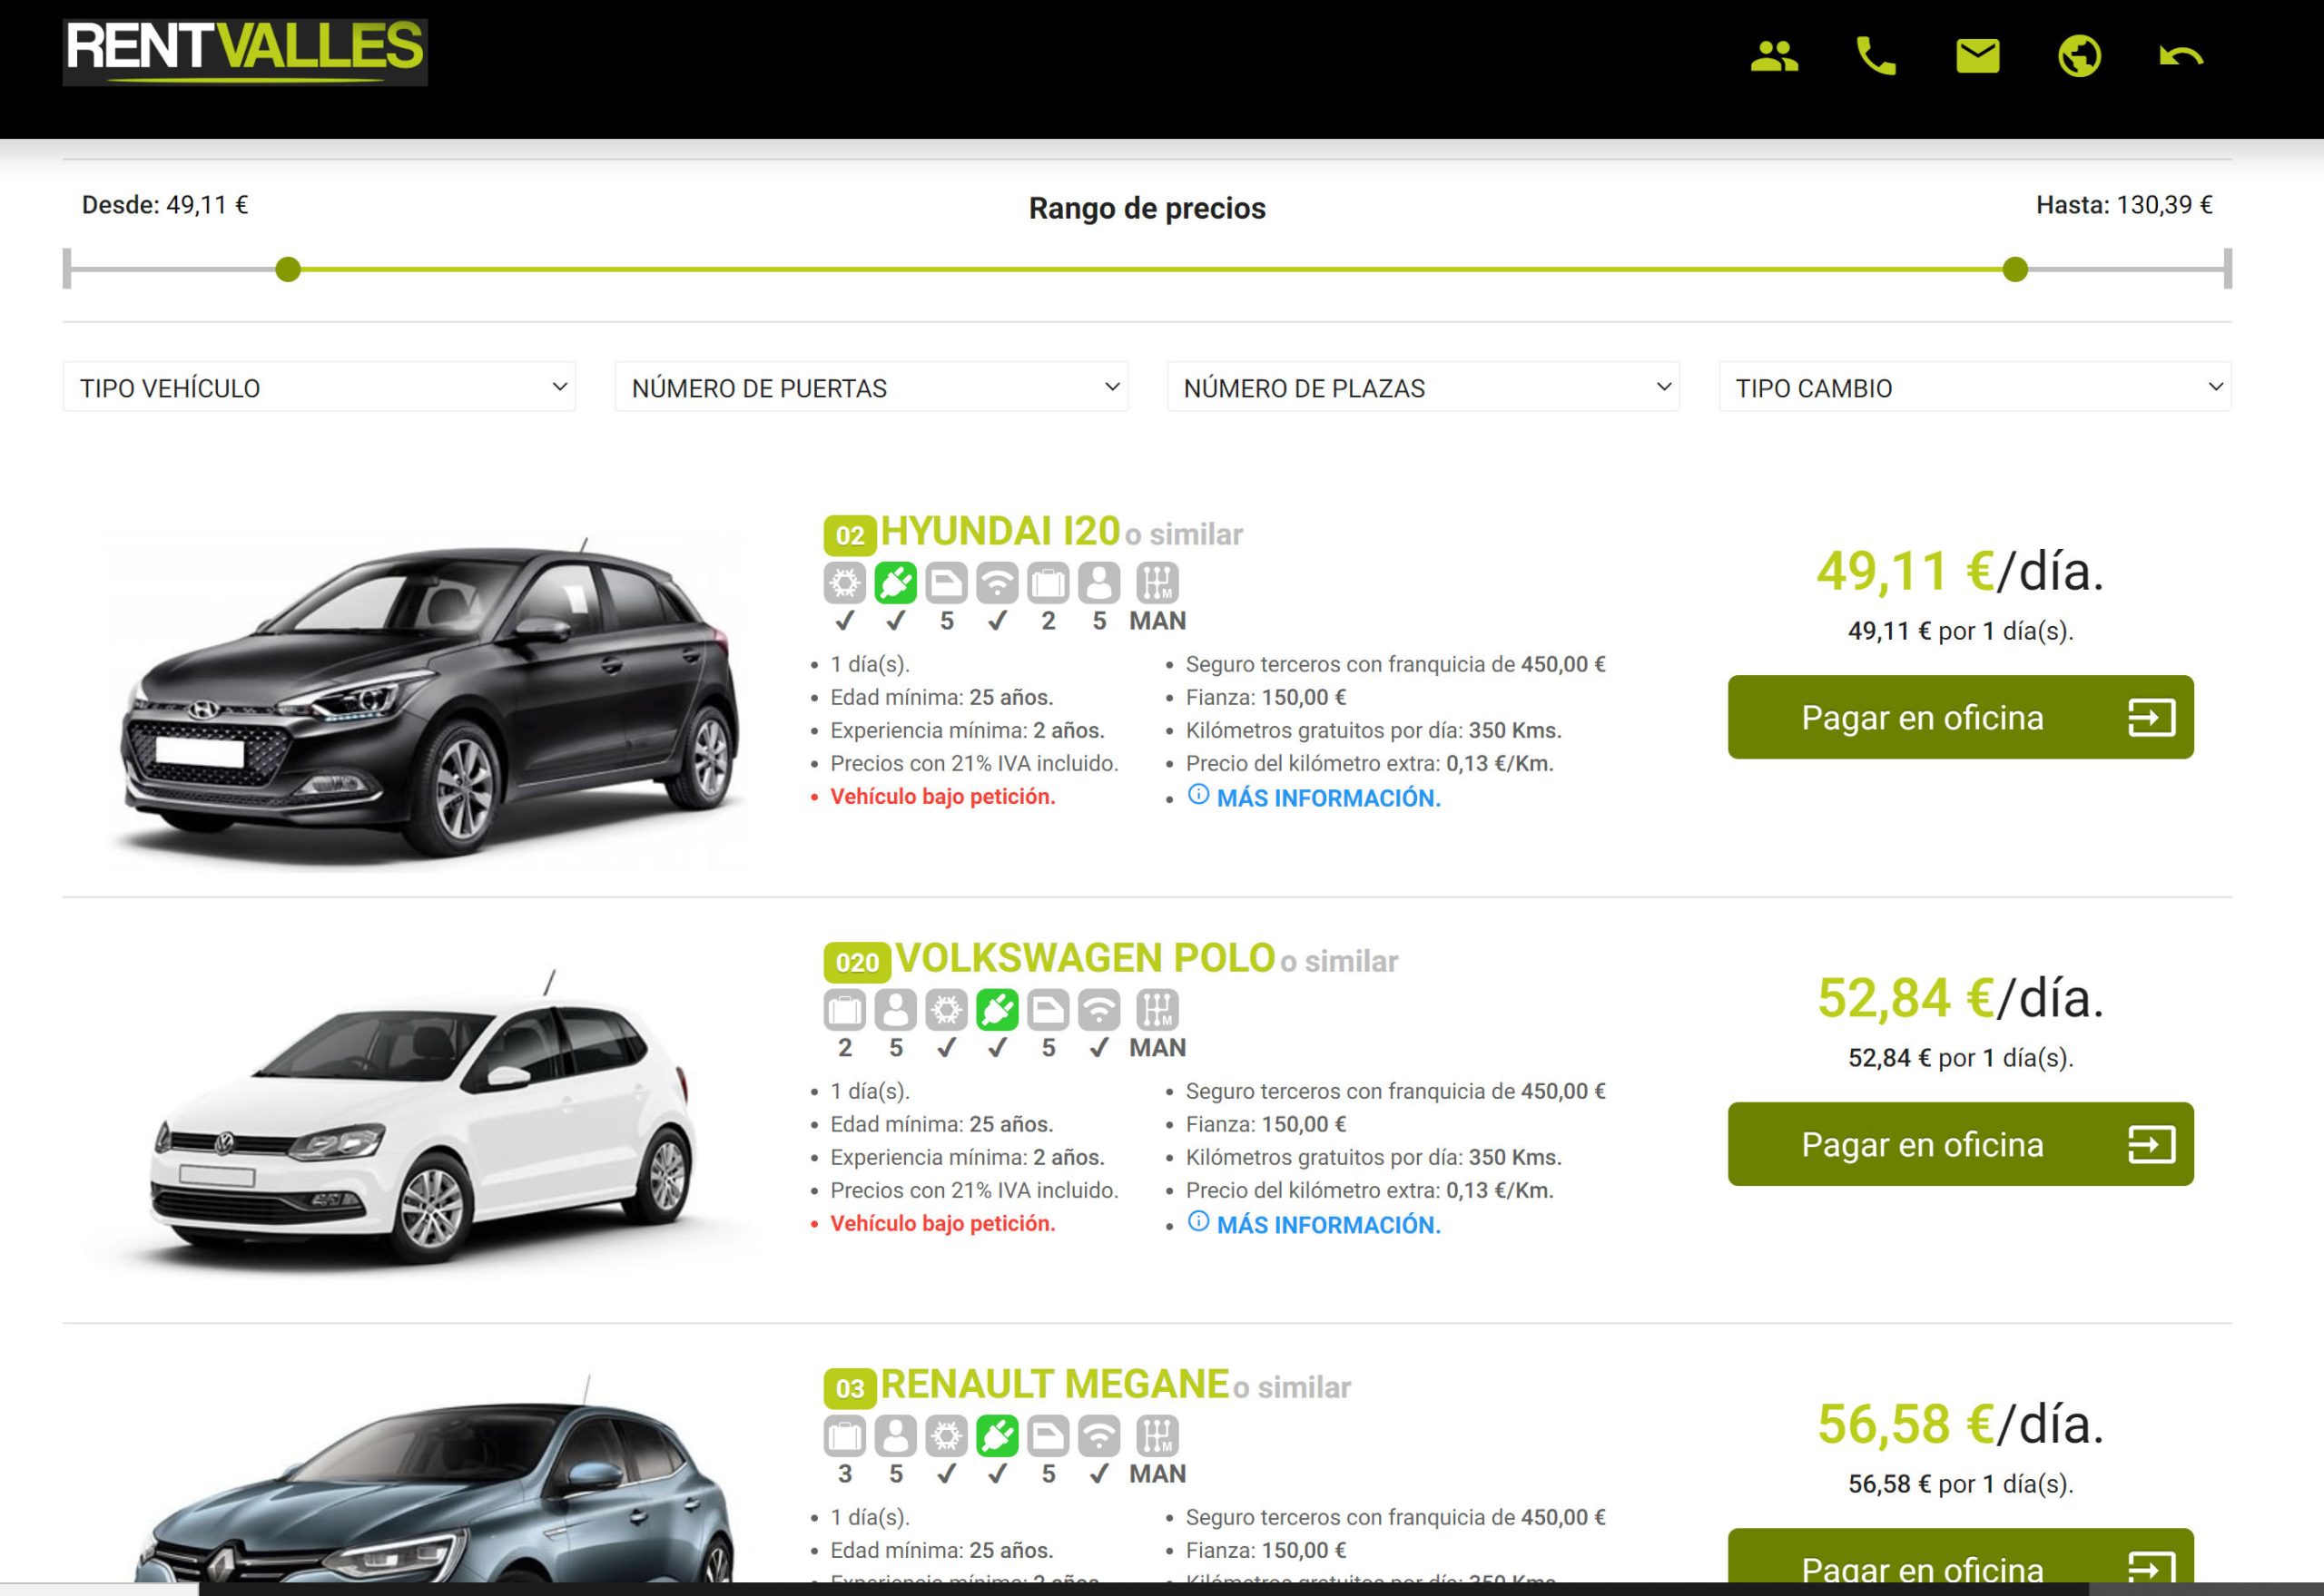Click the globe language icon
2324x1596 pixels.
click(2079, 56)
